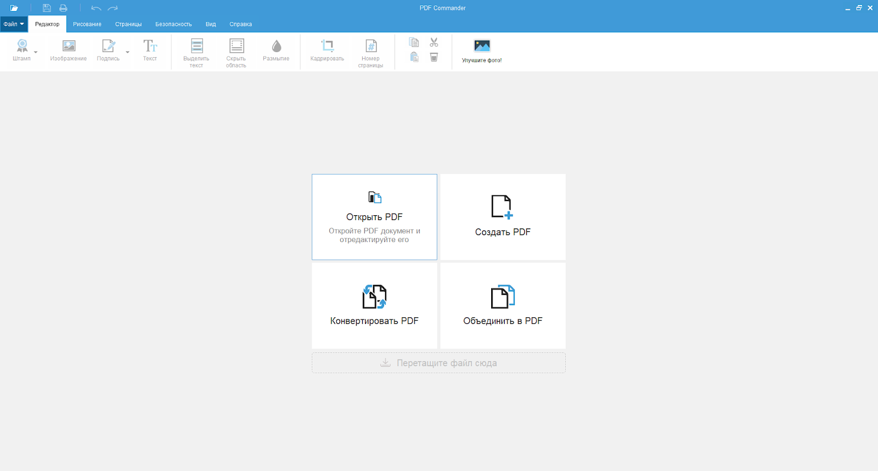The image size is (878, 471).
Task: Click the Save floppy disk icon
Action: pos(47,8)
